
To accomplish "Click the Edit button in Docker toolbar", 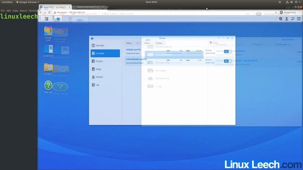I will (x=138, y=43).
